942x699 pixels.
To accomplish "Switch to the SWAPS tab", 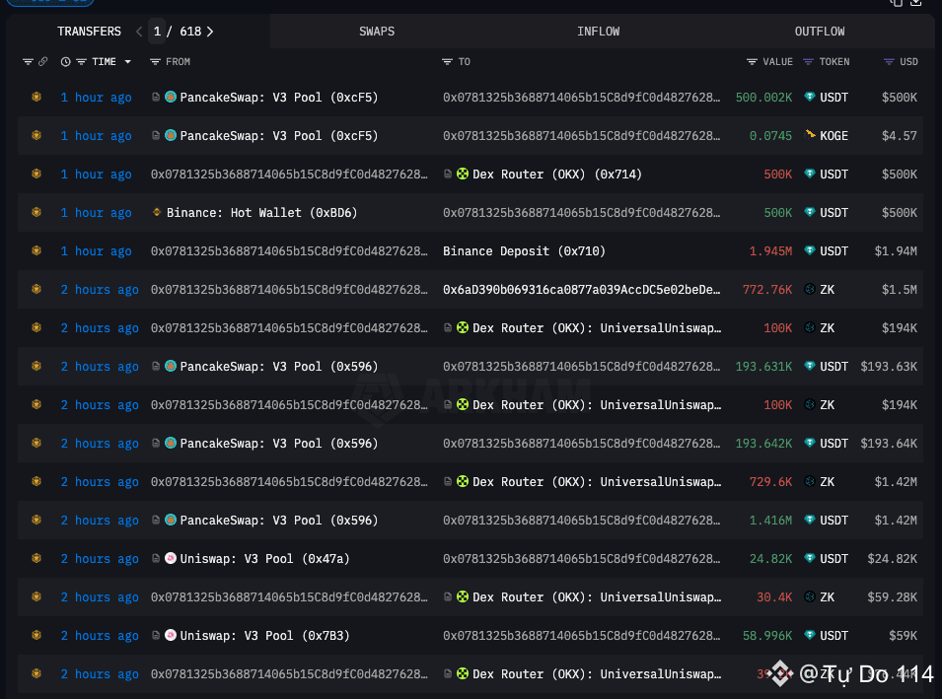I will point(377,32).
